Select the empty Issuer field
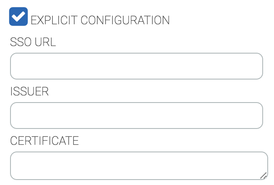274x185 pixels. 136,116
